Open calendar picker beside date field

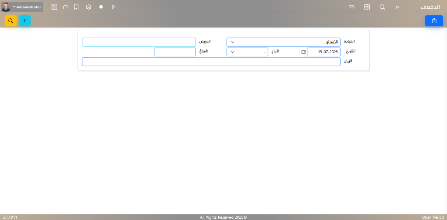(303, 52)
